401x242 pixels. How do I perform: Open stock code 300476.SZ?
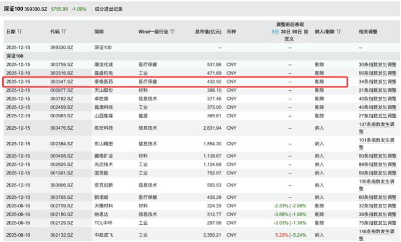tap(62, 128)
